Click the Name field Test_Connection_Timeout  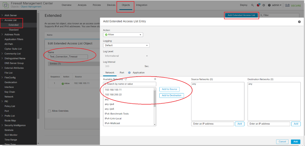point(68,57)
